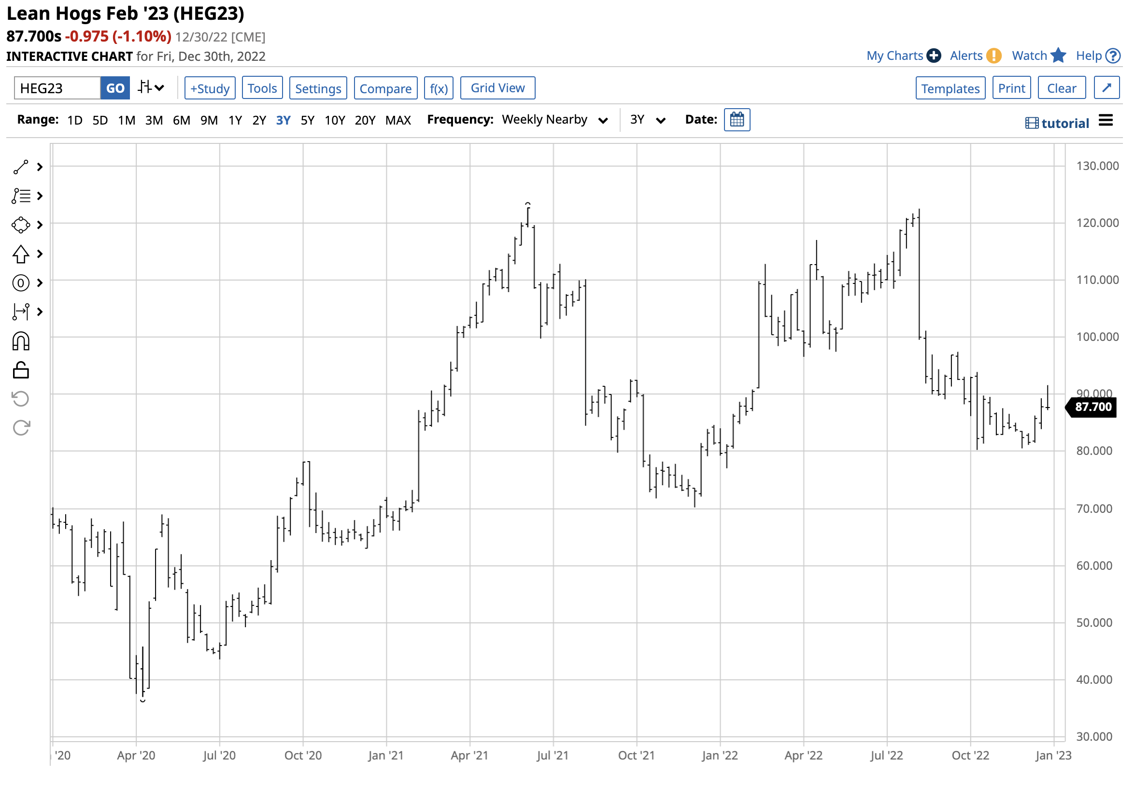Switch range to 6M
This screenshot has height=788, width=1135.
pos(181,120)
